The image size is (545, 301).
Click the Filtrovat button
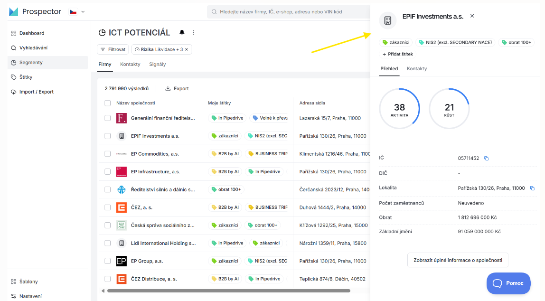point(113,49)
